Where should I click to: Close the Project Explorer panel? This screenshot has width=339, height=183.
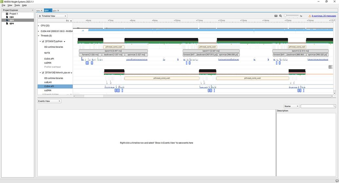click(32, 10)
